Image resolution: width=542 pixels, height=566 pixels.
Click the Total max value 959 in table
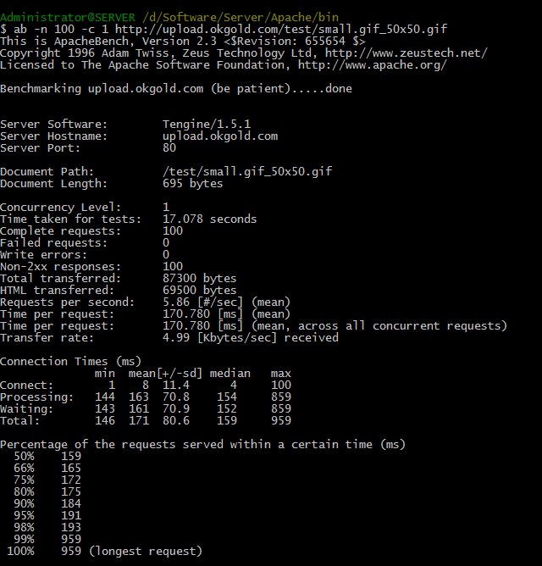281,421
